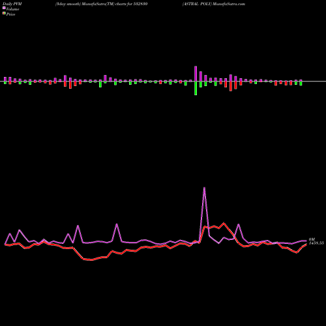Click the Price legend green-red swatch

pyautogui.click(x=4, y=14)
